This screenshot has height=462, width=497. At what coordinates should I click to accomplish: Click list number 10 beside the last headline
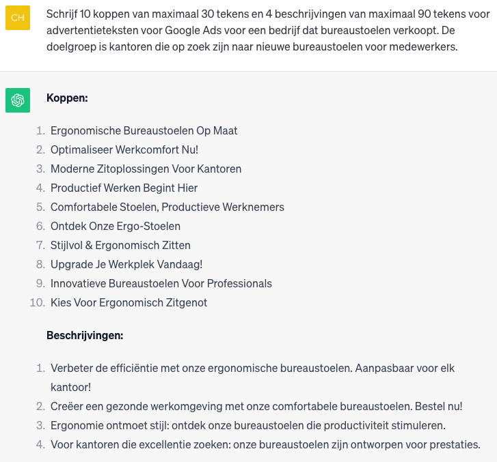tap(37, 302)
